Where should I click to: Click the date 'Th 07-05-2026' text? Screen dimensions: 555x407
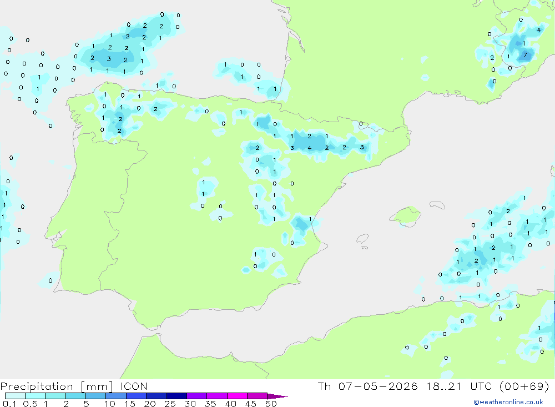[367, 386]
